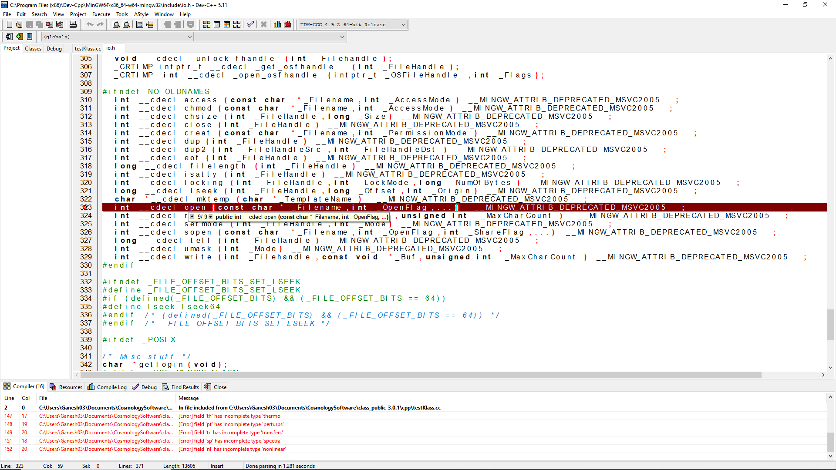Click the New file toolbar icon

coord(9,24)
